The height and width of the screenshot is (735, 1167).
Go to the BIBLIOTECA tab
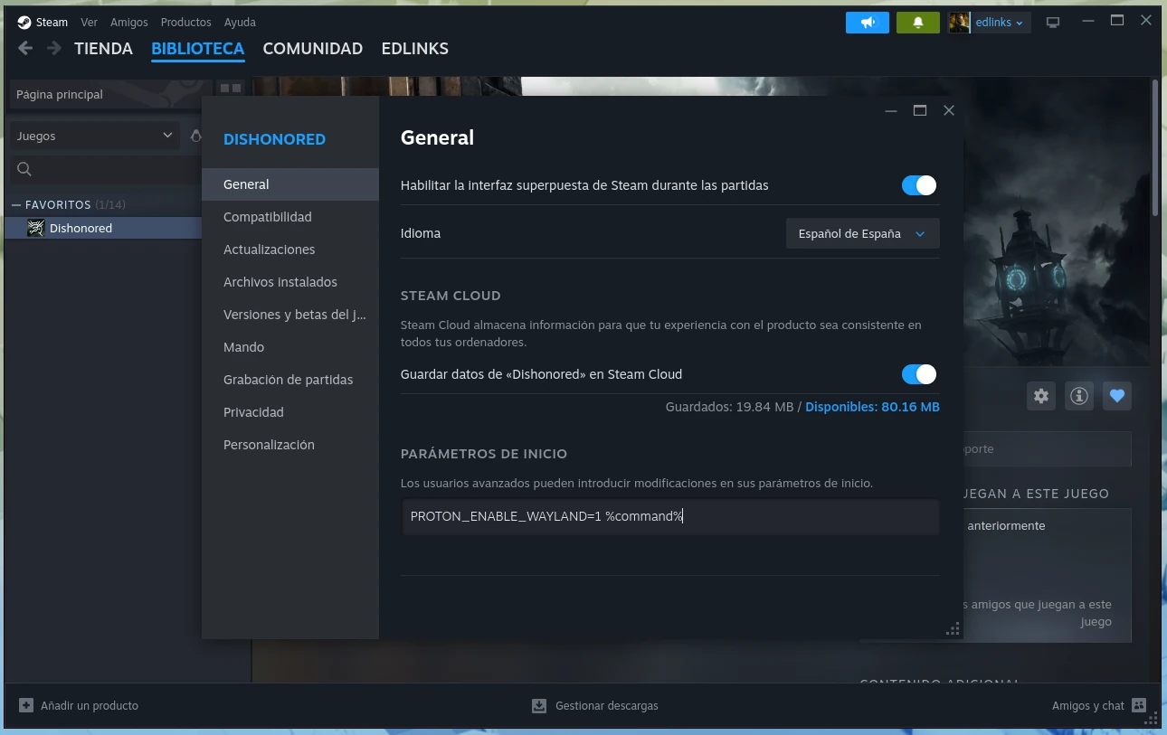[197, 49]
